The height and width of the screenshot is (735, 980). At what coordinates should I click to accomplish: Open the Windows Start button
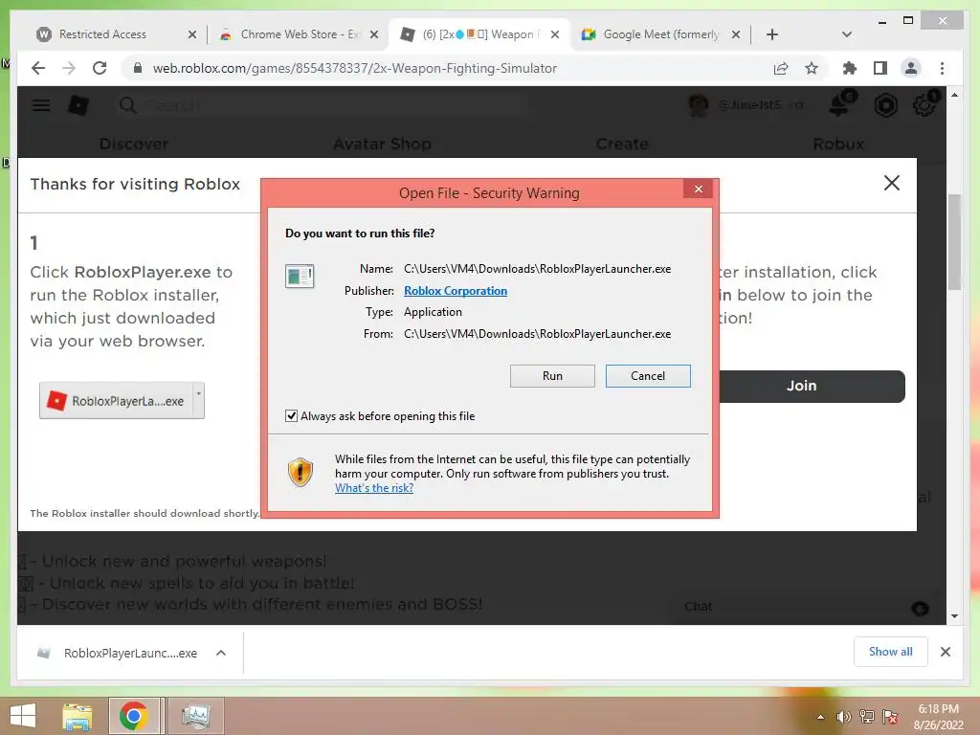(23, 716)
